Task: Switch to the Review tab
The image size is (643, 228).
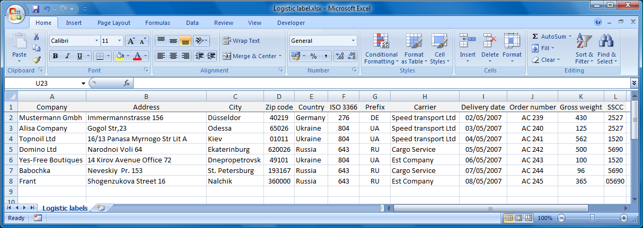Action: [224, 23]
